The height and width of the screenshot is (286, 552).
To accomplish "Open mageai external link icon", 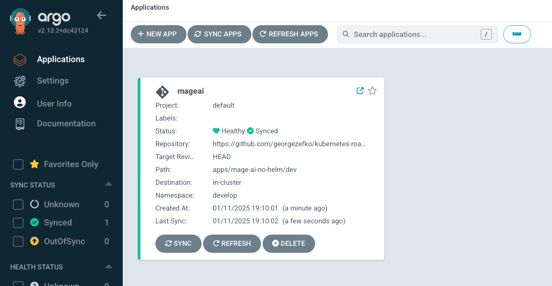I will 360,91.
